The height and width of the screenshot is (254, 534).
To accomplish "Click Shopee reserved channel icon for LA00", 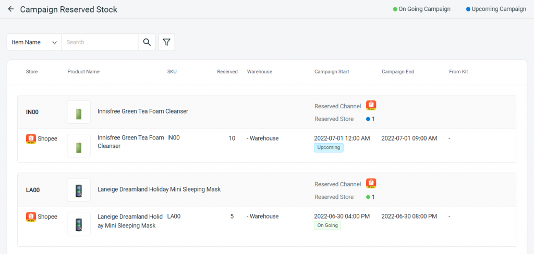I will pyautogui.click(x=371, y=184).
